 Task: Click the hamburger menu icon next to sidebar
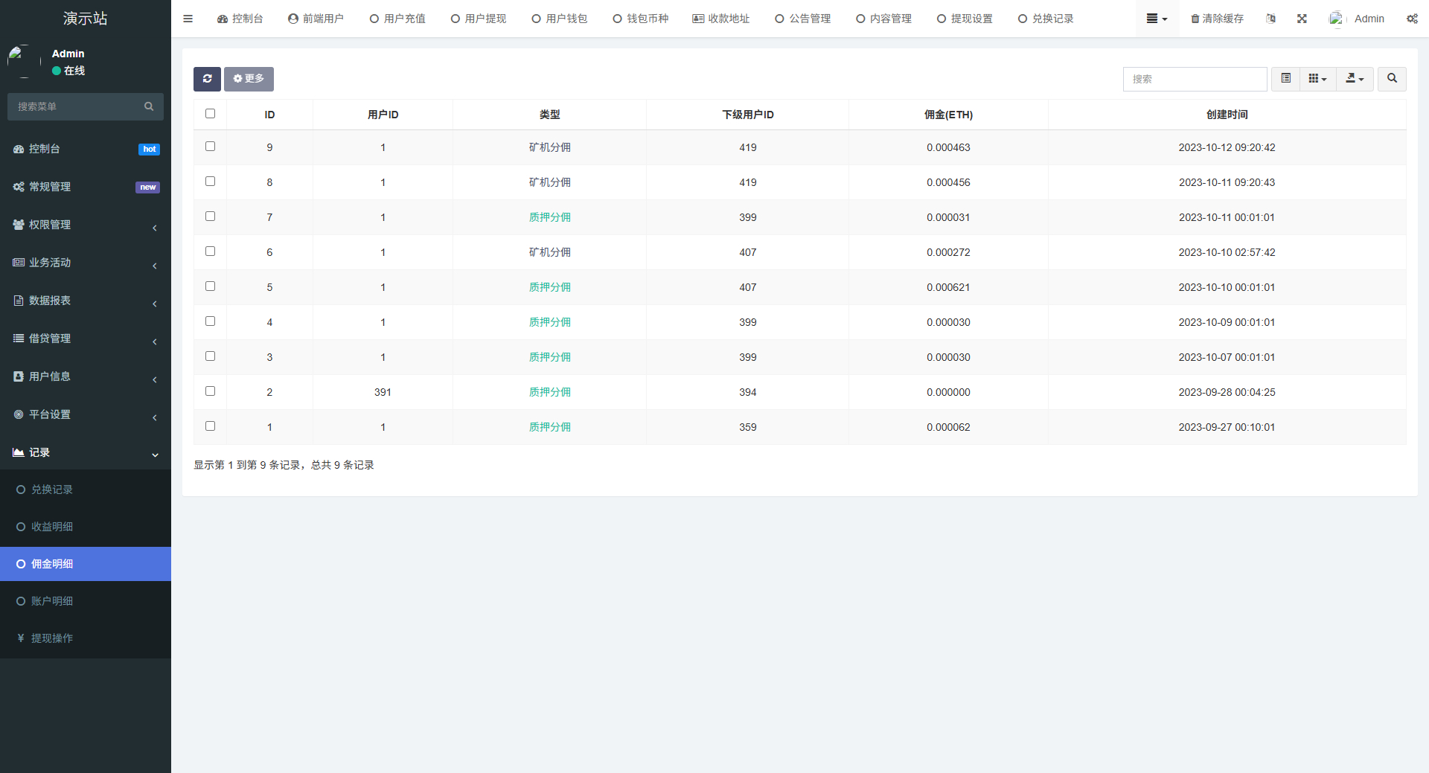(x=188, y=18)
